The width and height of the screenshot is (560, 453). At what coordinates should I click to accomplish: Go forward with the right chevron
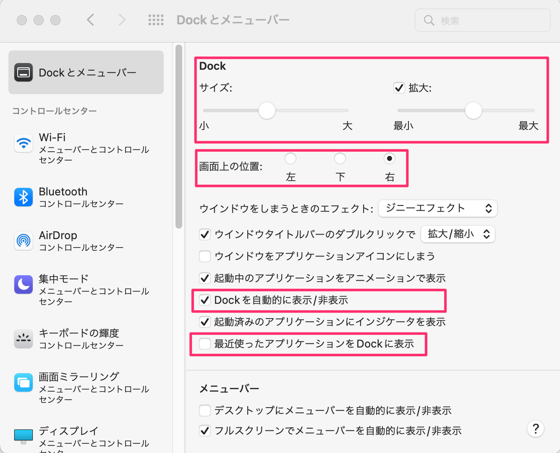(x=122, y=20)
